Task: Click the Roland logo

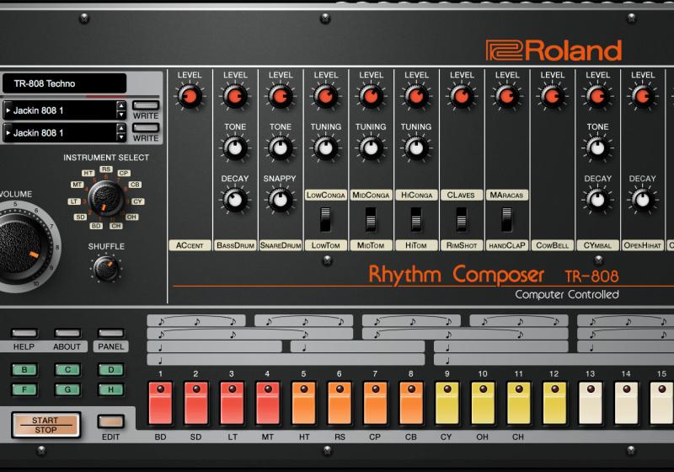Action: (x=554, y=51)
